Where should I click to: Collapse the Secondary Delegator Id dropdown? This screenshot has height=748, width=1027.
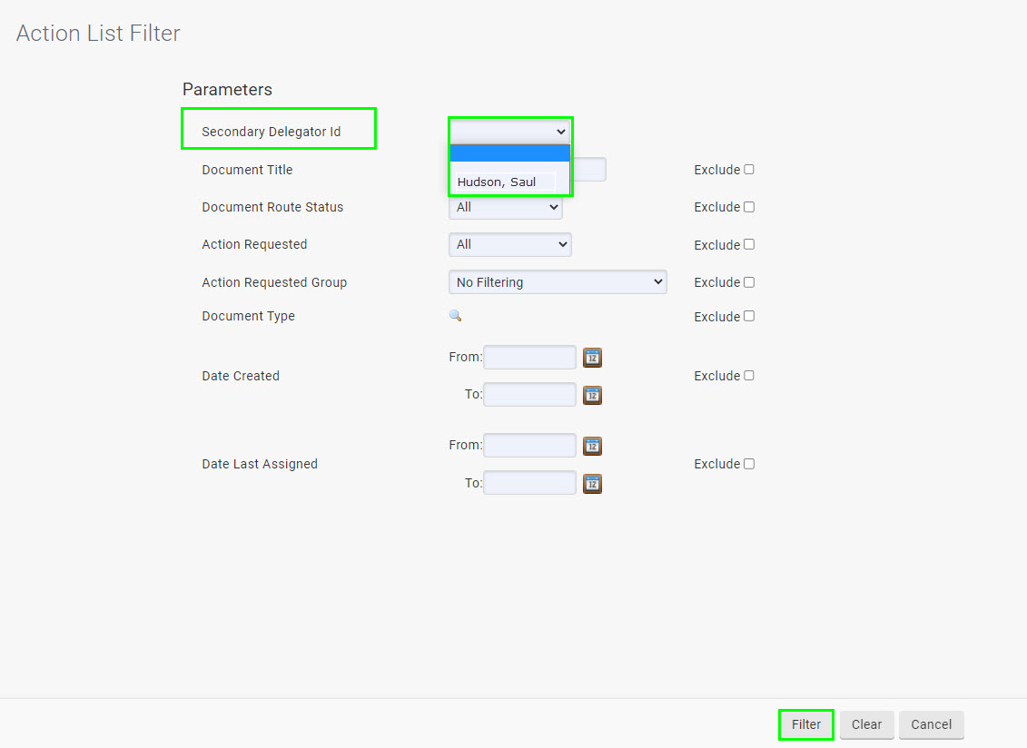coord(510,132)
